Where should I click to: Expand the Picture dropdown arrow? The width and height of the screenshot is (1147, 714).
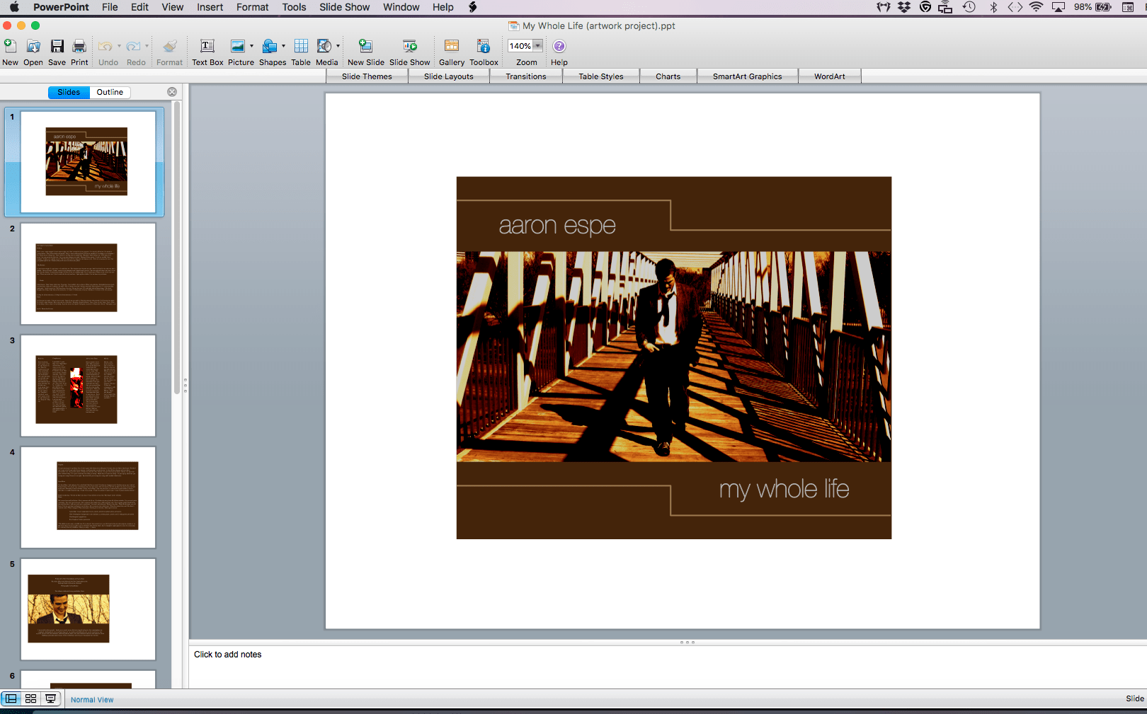tap(251, 46)
